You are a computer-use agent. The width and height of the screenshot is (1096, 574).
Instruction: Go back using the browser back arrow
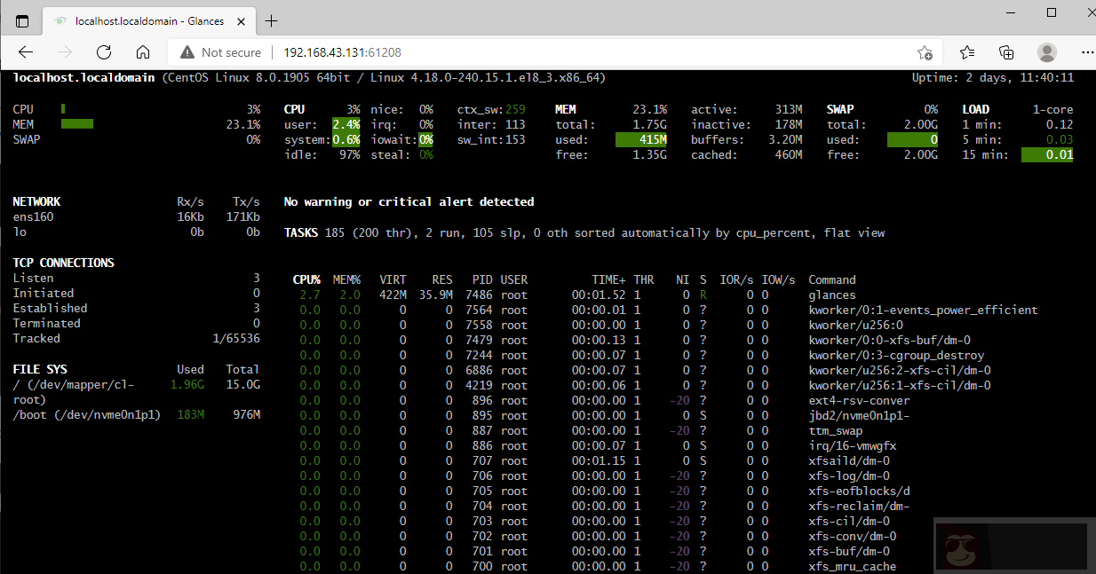[26, 52]
